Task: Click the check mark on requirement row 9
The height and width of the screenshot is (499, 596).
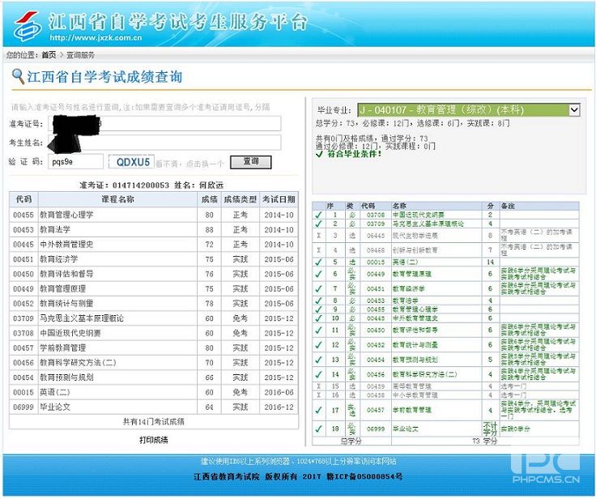Action: point(318,309)
